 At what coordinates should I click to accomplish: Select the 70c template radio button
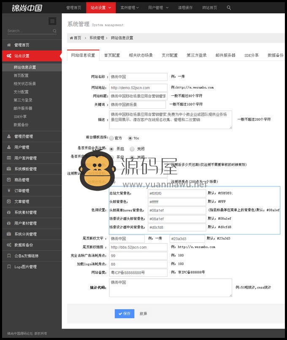click(130, 138)
